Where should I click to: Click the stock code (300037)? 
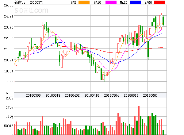36,2
